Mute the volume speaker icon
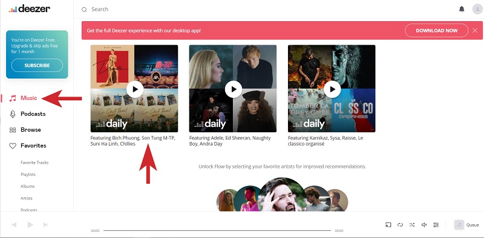This screenshot has height=238, width=484. (424, 225)
